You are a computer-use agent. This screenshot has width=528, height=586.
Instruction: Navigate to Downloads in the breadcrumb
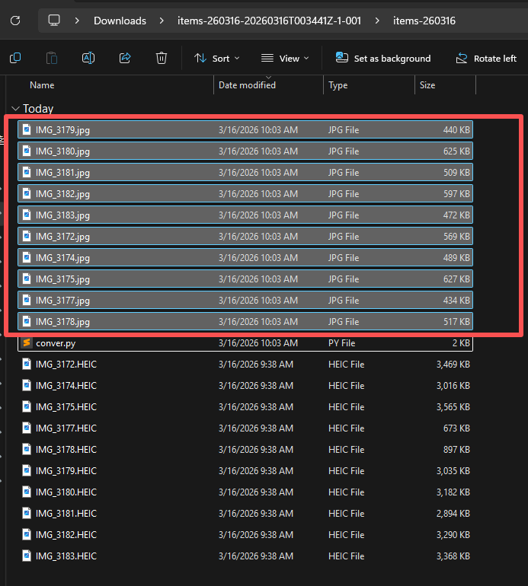tap(120, 21)
